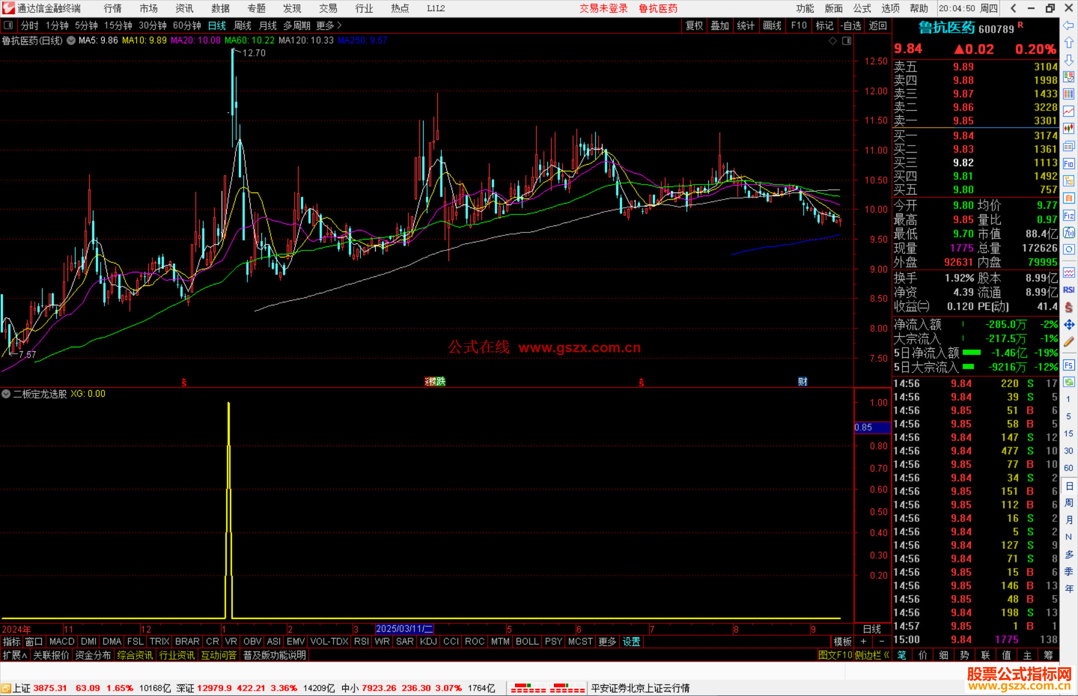Switch to 分时 view

coord(29,25)
